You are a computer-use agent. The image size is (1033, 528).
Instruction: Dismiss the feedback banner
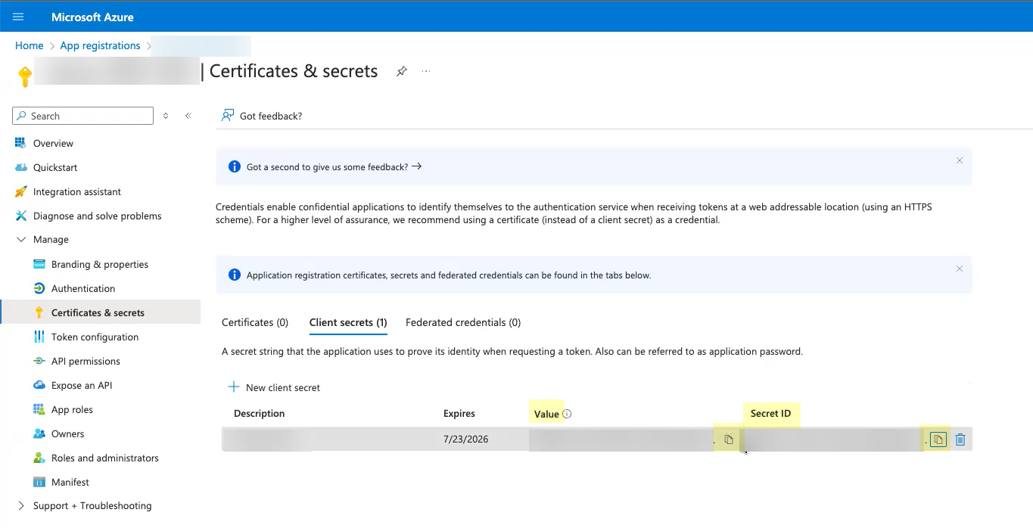click(x=959, y=160)
